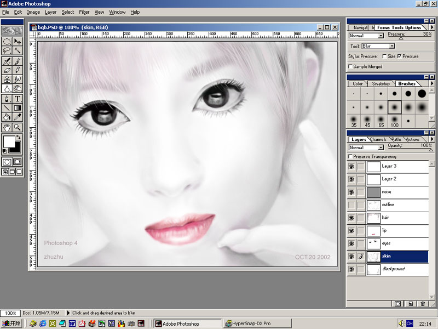Click HyperSnap-DX Pro taskbar button
This screenshot has width=438, height=329.
(x=257, y=324)
